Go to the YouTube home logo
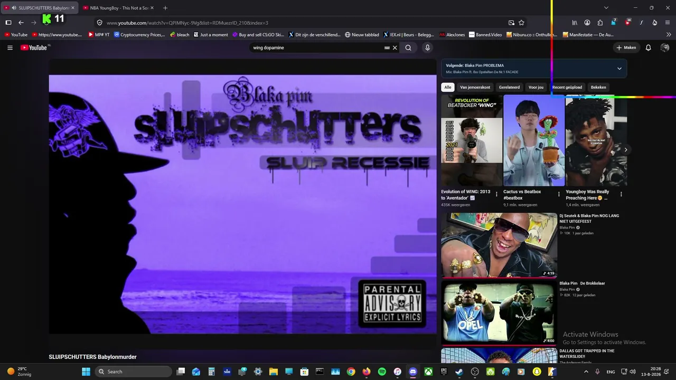This screenshot has width=676, height=380. pyautogui.click(x=35, y=47)
